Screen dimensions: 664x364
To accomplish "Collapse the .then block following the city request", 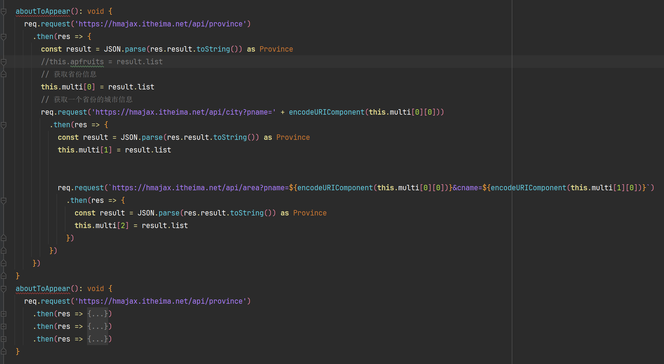I will pos(4,125).
